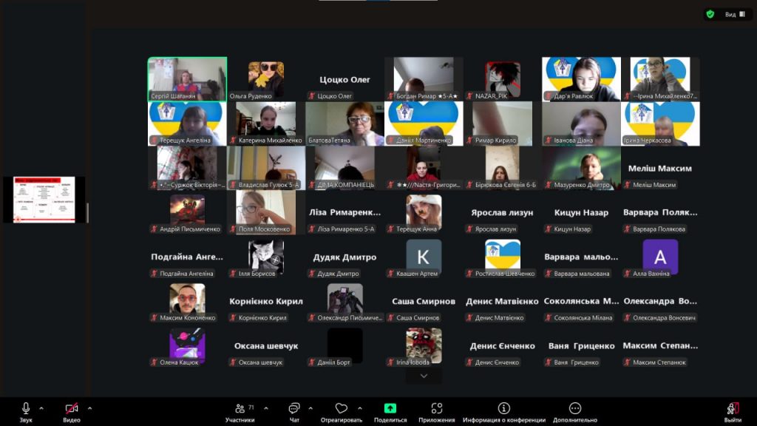Viewport: 757px width, 426px height.
Task: Select Сергій Шатанян's highlighted video tile
Action: click(187, 78)
